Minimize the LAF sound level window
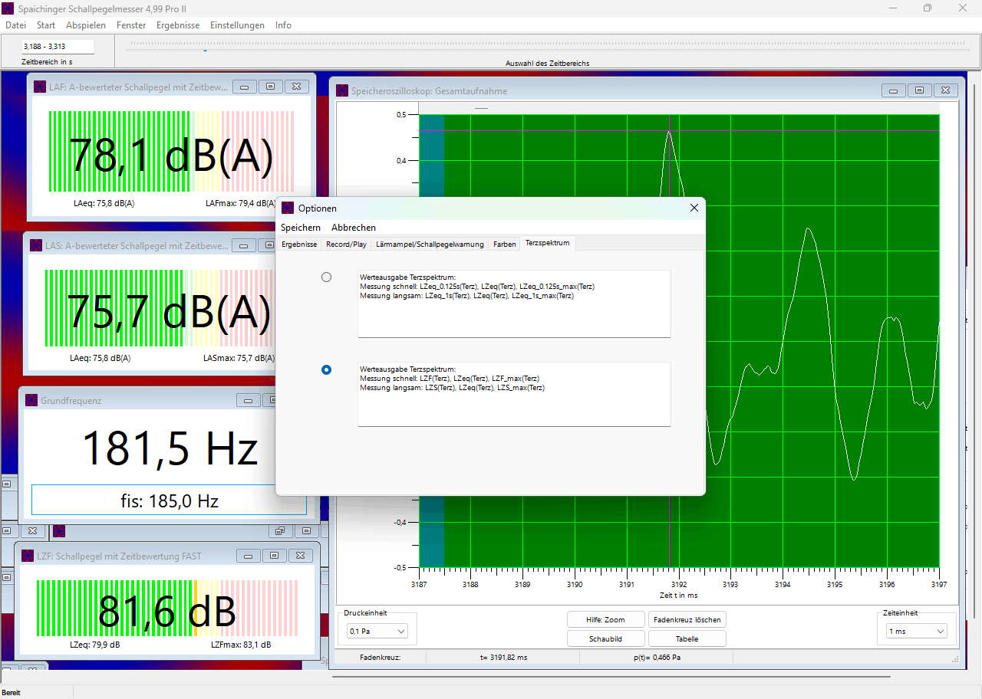This screenshot has width=982, height=699. coord(245,87)
